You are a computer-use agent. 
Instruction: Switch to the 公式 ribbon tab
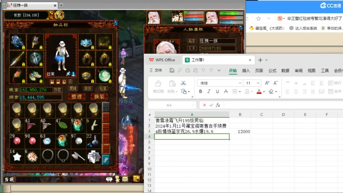coord(272,71)
